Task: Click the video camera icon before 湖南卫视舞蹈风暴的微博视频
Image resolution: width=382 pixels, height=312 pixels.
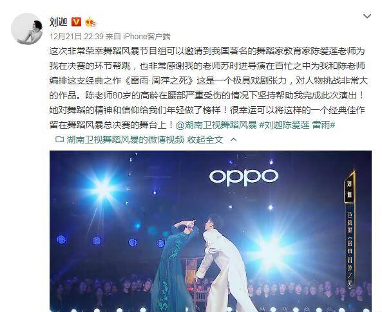Action: (x=59, y=140)
